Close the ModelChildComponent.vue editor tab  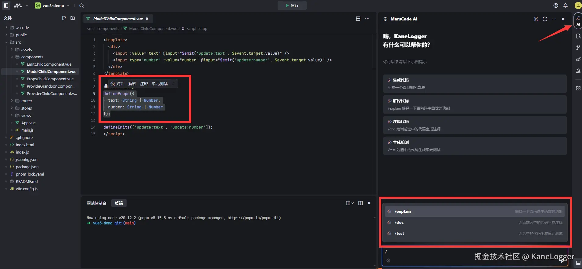tap(147, 19)
